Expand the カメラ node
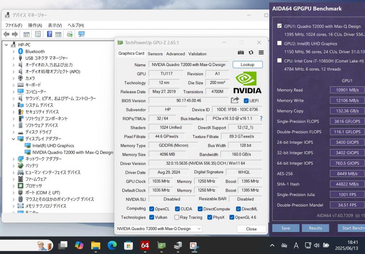 pos(14,78)
